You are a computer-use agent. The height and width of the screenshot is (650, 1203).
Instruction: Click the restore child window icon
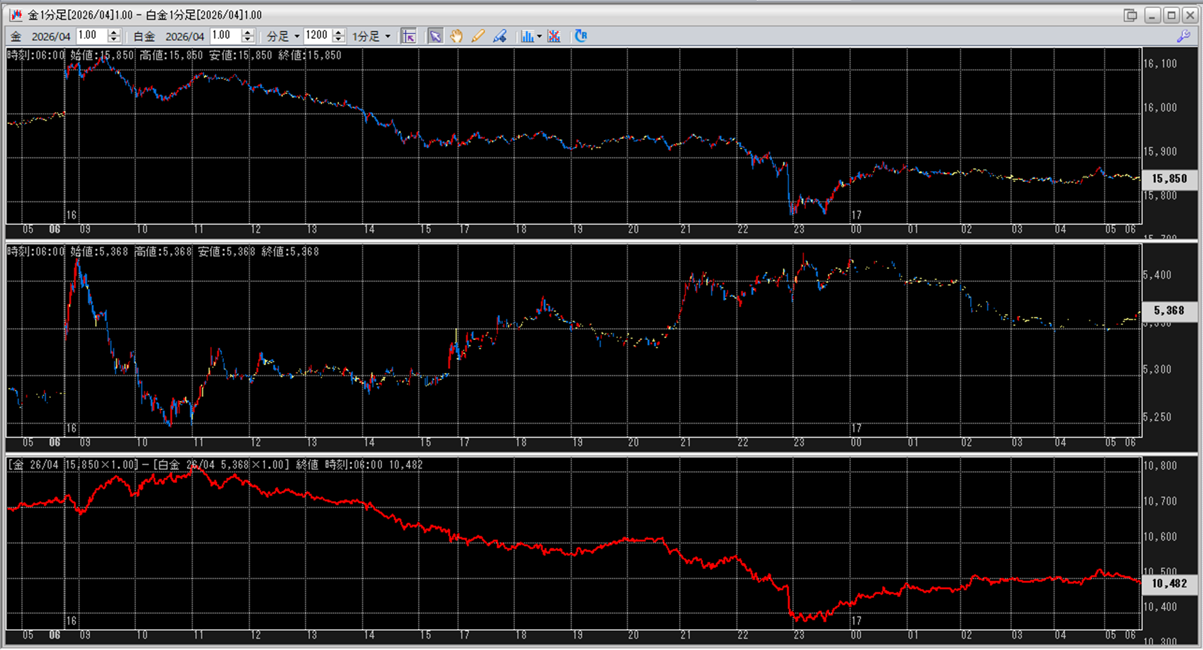pyautogui.click(x=1130, y=15)
